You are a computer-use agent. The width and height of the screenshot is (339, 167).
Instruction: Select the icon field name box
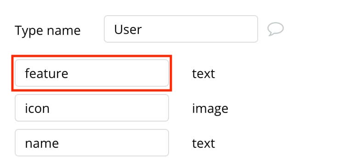92,108
